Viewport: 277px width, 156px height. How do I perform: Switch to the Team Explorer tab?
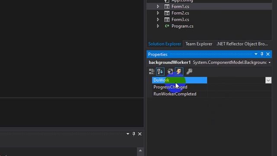tap(199, 44)
